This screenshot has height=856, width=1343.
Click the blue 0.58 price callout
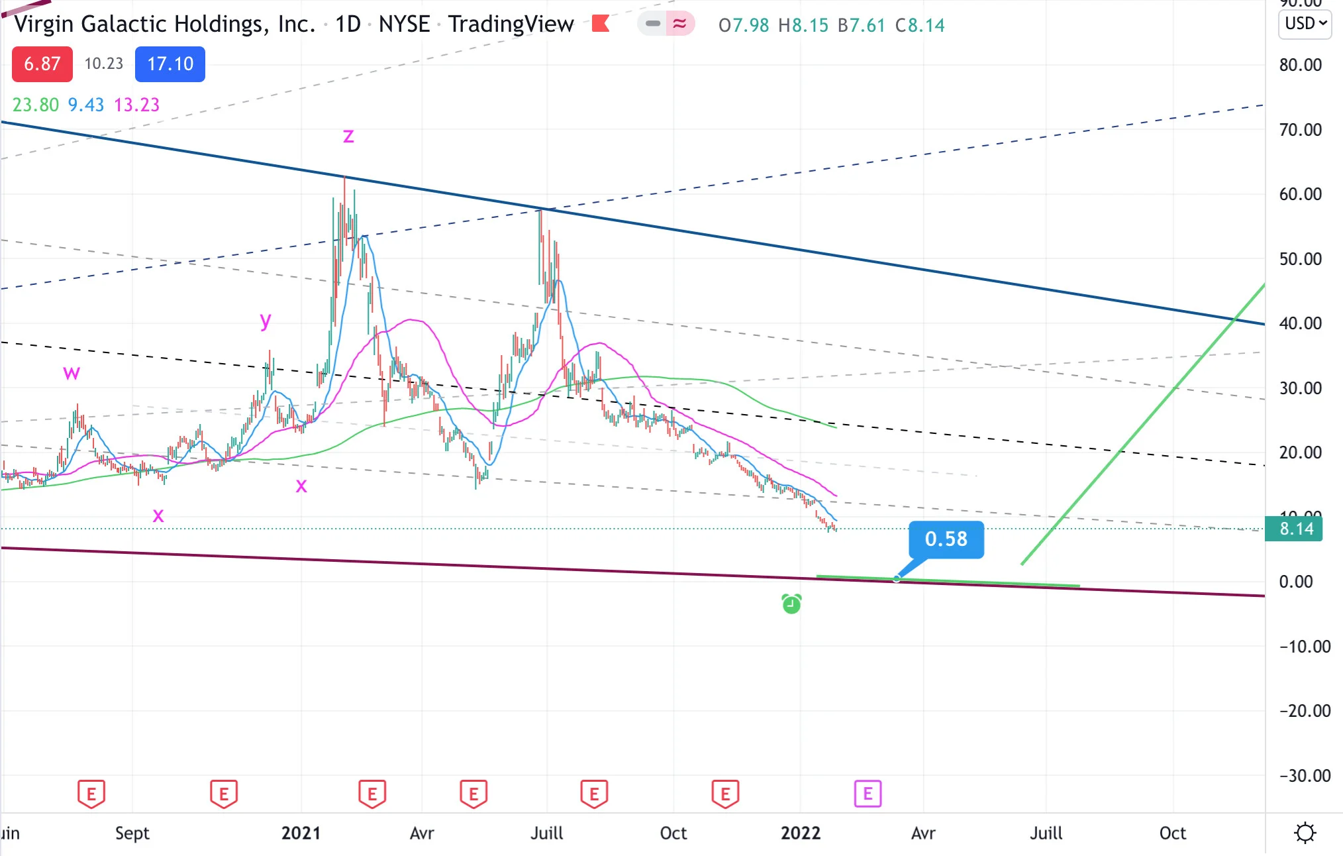pos(946,539)
